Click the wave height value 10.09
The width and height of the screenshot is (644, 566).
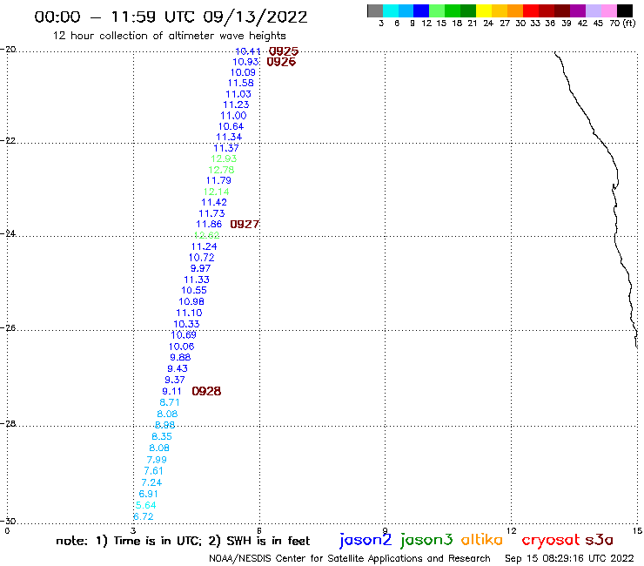(x=243, y=72)
